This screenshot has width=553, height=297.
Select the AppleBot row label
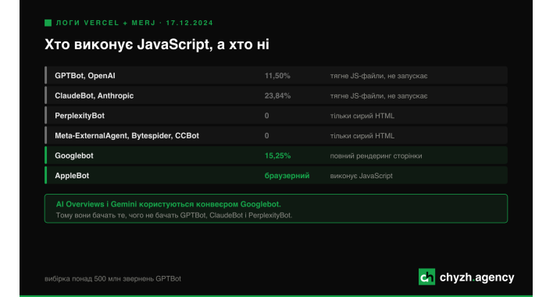point(72,176)
